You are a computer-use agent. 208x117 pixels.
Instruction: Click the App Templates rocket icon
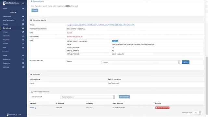23,20
